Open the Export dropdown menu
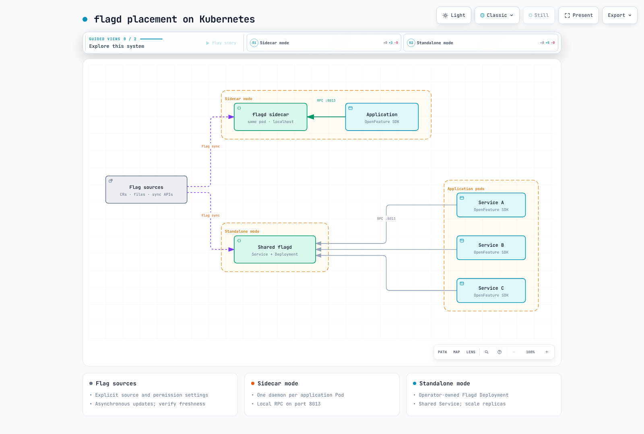 620,15
